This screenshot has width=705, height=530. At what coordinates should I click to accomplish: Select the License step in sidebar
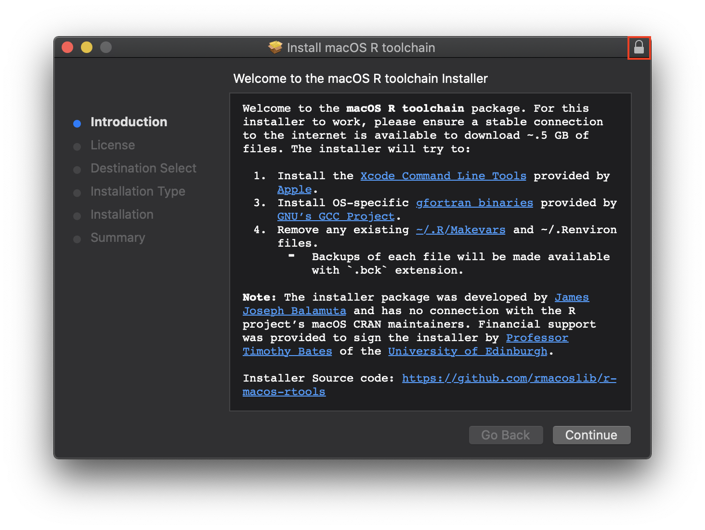click(x=113, y=145)
